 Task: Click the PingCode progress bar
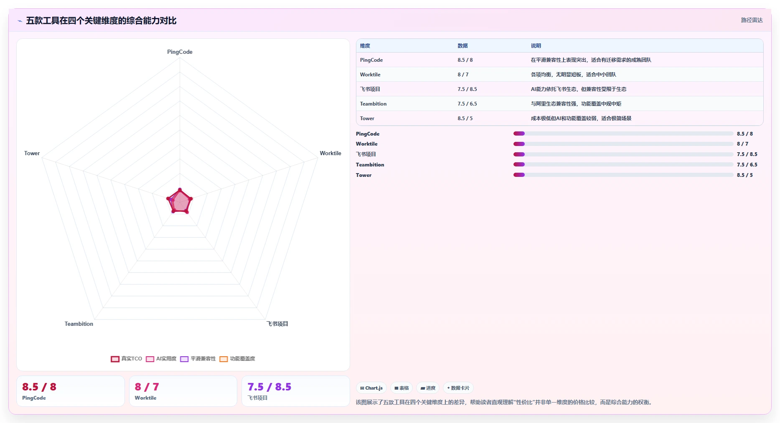pos(623,133)
